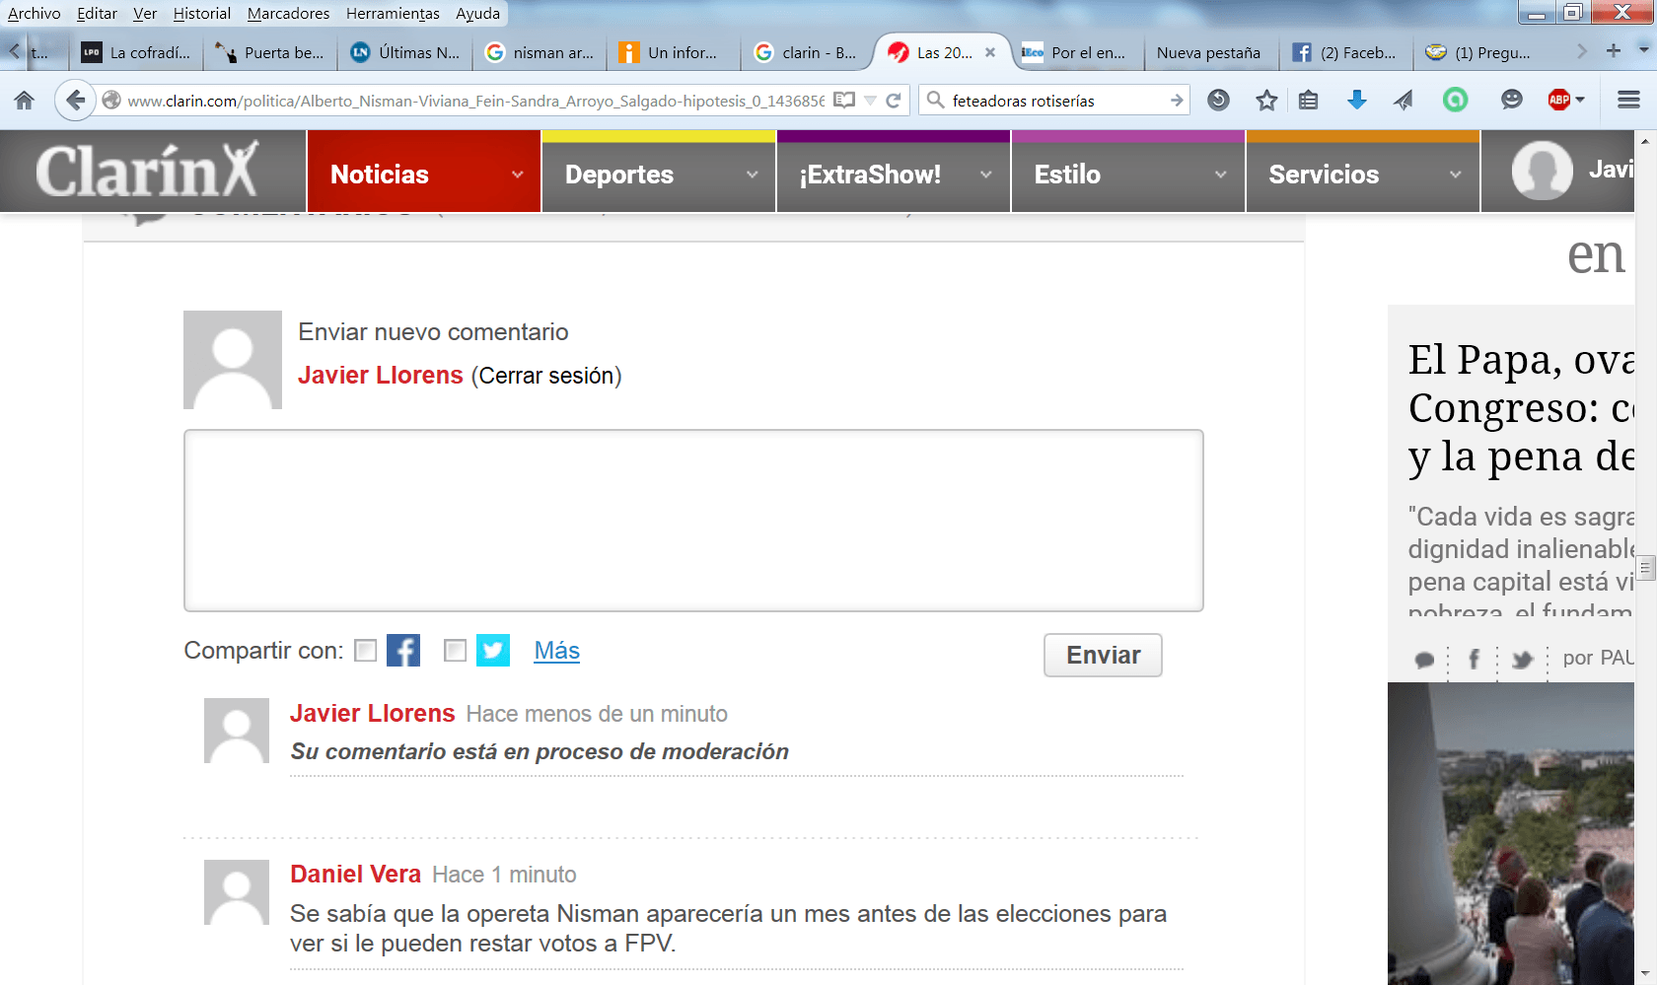Click the Twitter share icon in the article sidebar
Viewport: 1657px width, 985px height.
[x=1522, y=660]
